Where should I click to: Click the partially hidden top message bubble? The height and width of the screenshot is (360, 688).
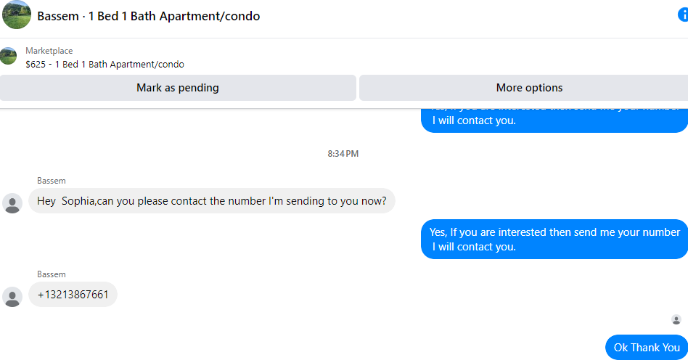pyautogui.click(x=554, y=119)
